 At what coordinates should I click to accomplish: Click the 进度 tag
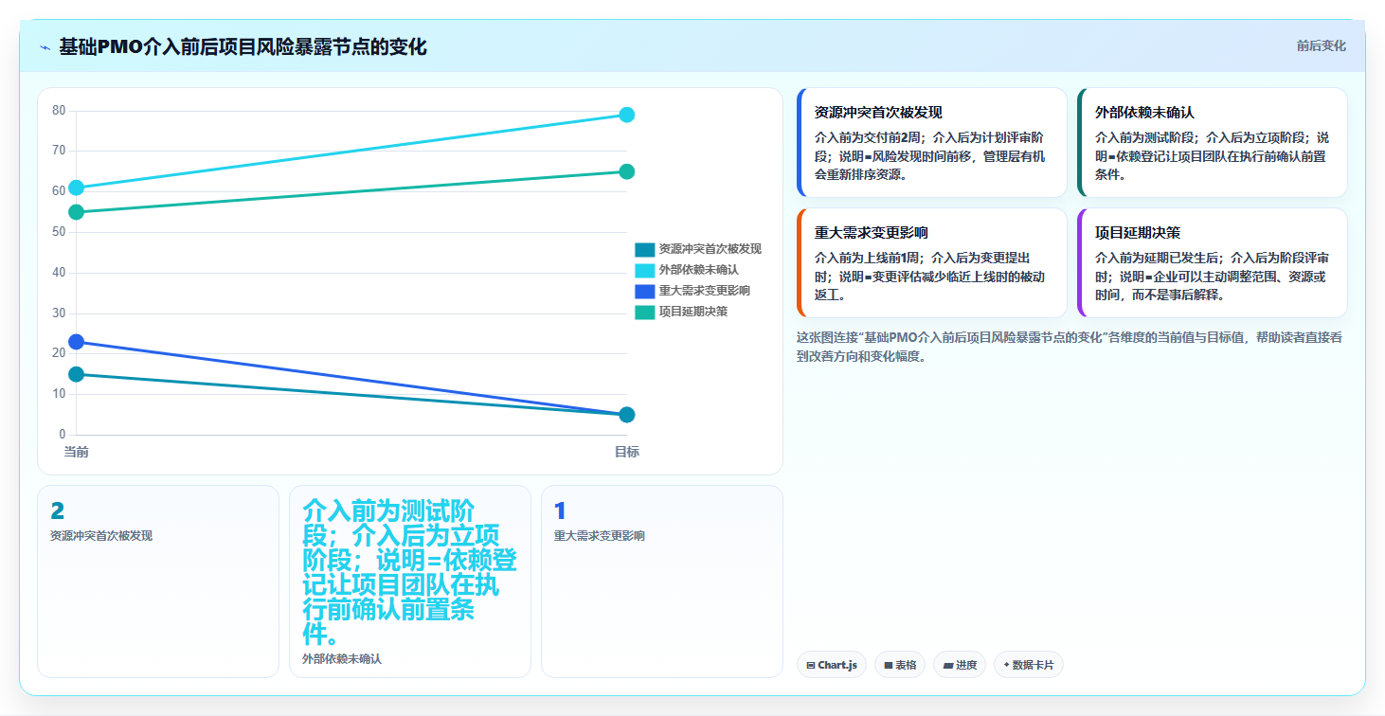(960, 665)
